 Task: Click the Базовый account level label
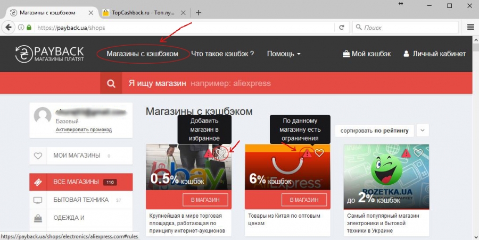coord(67,122)
